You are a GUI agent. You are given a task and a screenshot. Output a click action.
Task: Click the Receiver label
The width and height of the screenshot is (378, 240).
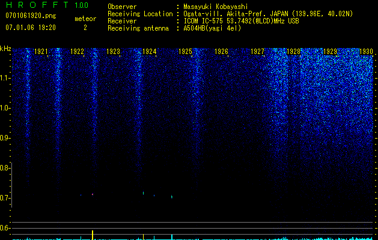click(122, 21)
